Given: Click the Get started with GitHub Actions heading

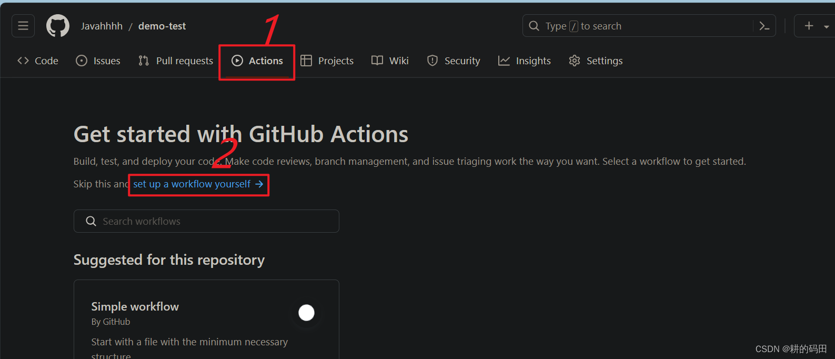Looking at the screenshot, I should pos(241,134).
